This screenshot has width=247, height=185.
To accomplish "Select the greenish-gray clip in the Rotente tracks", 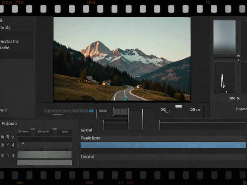I will 44,155.
